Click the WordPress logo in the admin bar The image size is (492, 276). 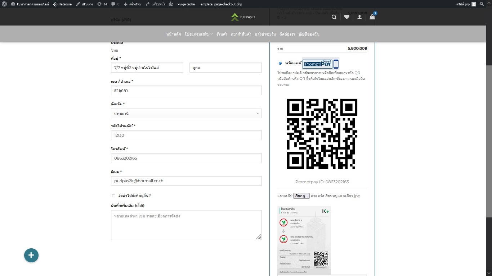pos(4,4)
